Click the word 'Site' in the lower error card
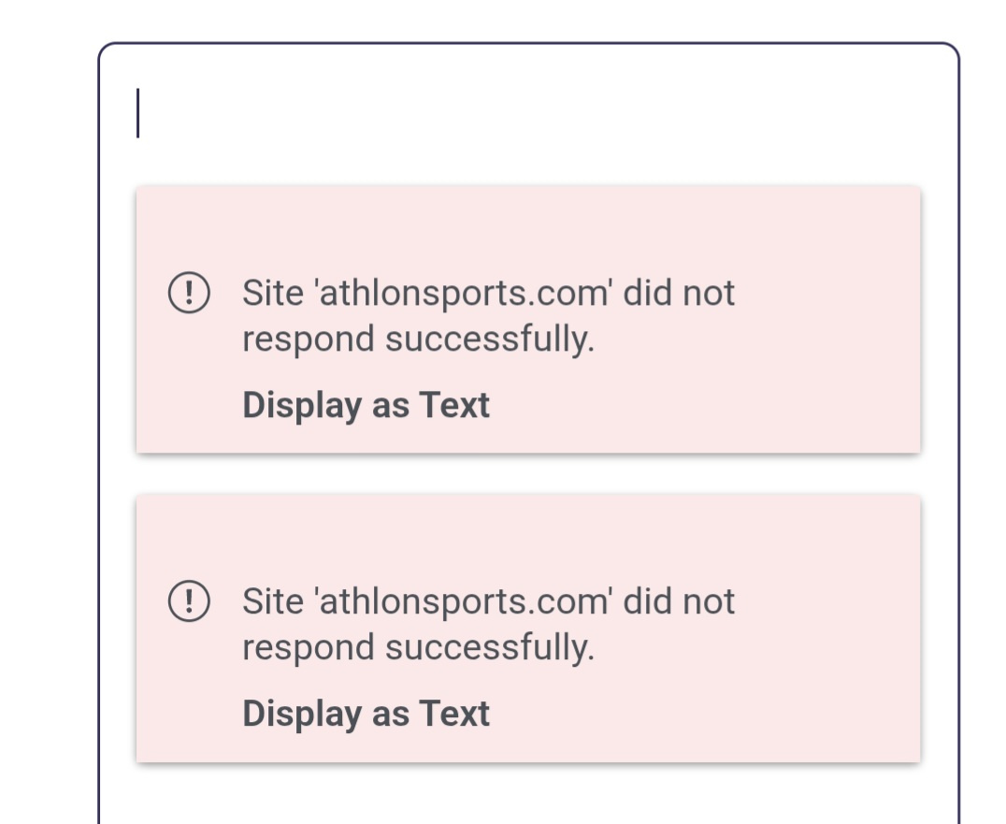Image resolution: width=1006 pixels, height=824 pixels. click(273, 601)
